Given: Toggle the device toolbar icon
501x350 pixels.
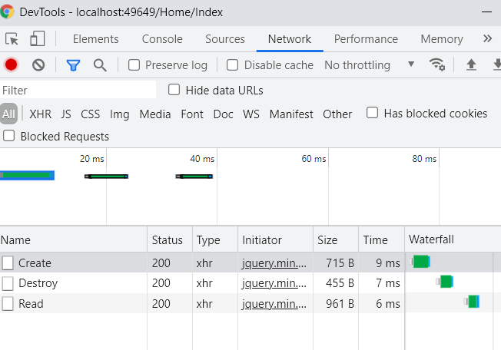Looking at the screenshot, I should coord(37,39).
